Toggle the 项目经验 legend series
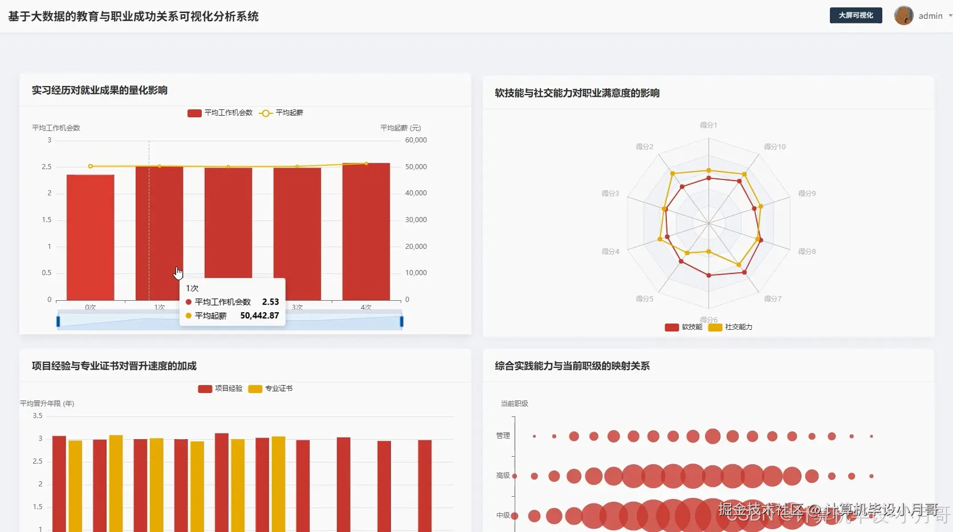This screenshot has width=953, height=532. (220, 388)
